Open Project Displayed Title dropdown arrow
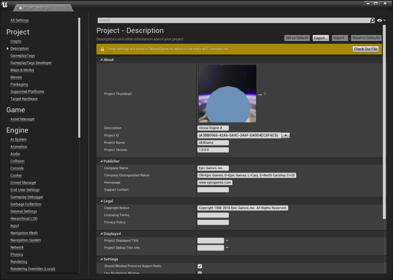Image resolution: width=393 pixels, height=280 pixels. click(x=227, y=240)
